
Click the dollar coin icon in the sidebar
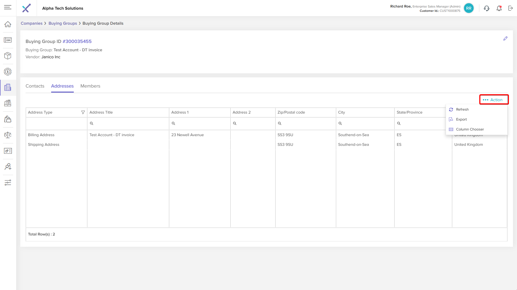[x=8, y=71]
